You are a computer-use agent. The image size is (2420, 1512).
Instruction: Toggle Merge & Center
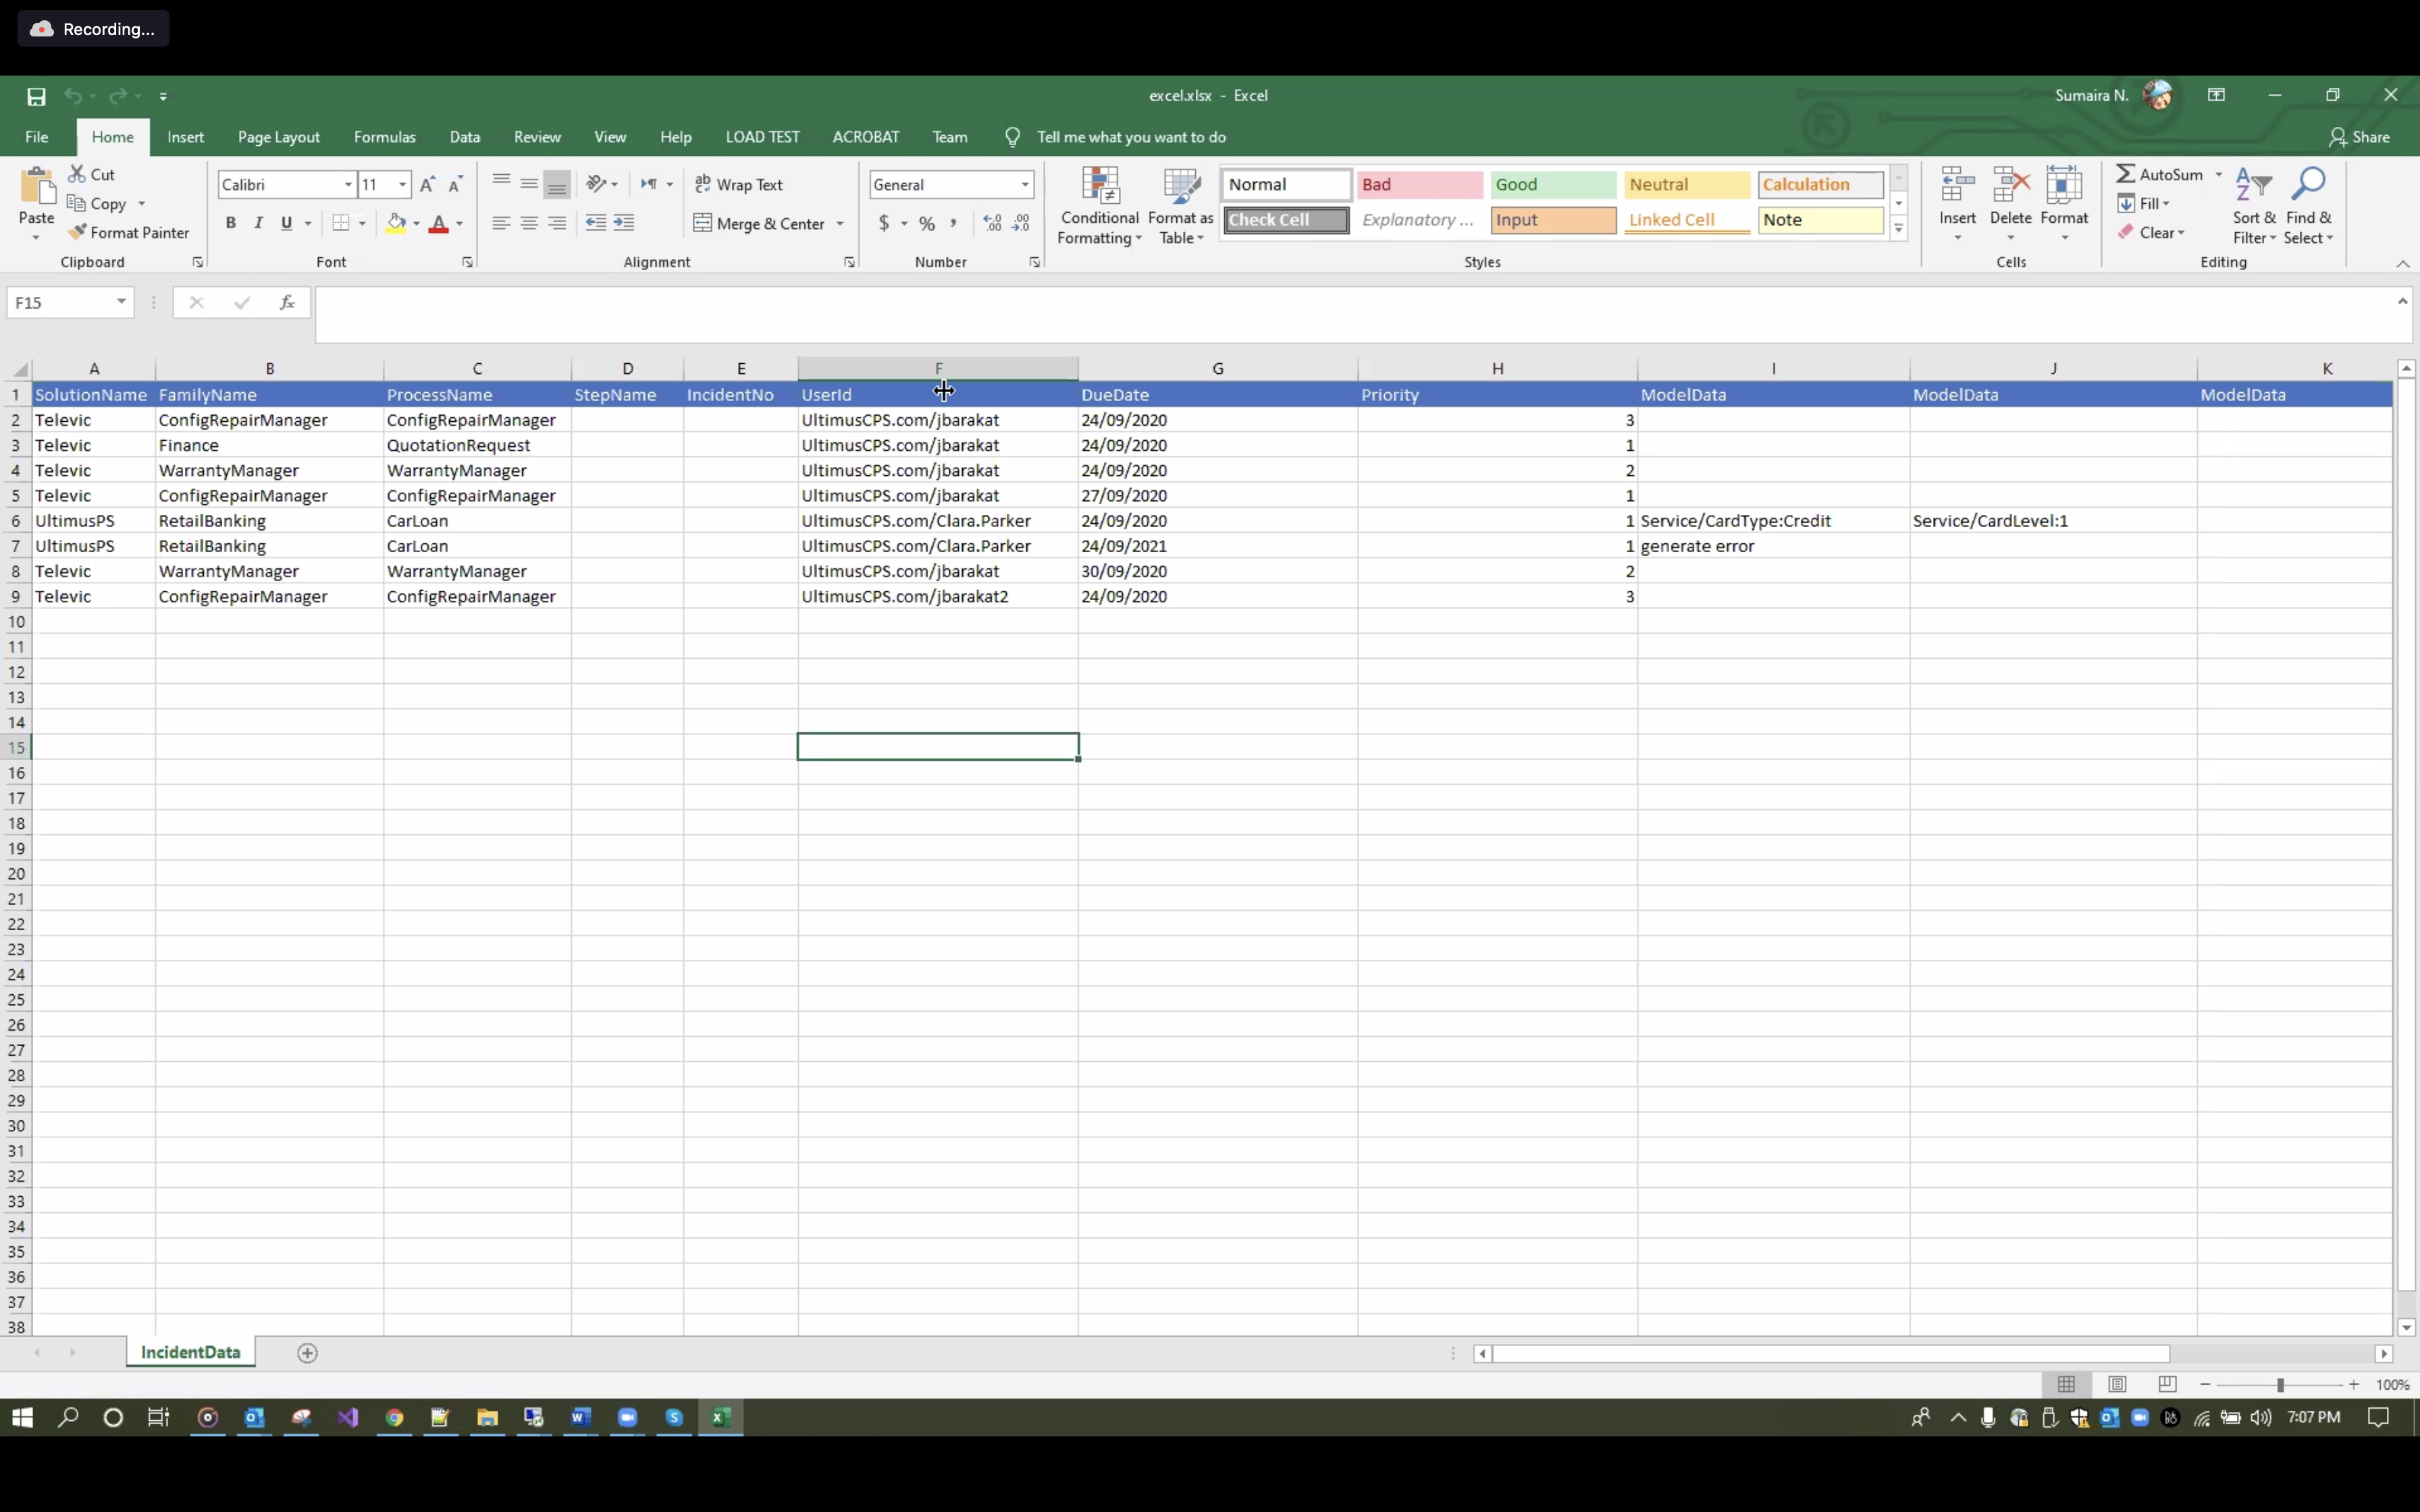pyautogui.click(x=759, y=223)
